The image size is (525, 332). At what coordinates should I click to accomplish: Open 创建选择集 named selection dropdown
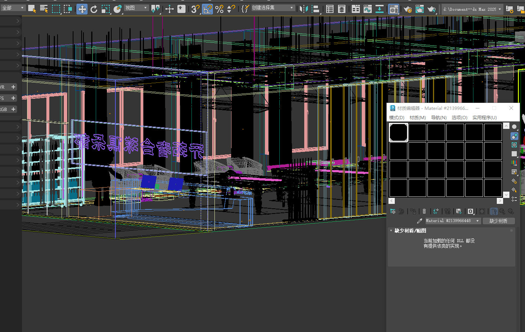click(273, 8)
